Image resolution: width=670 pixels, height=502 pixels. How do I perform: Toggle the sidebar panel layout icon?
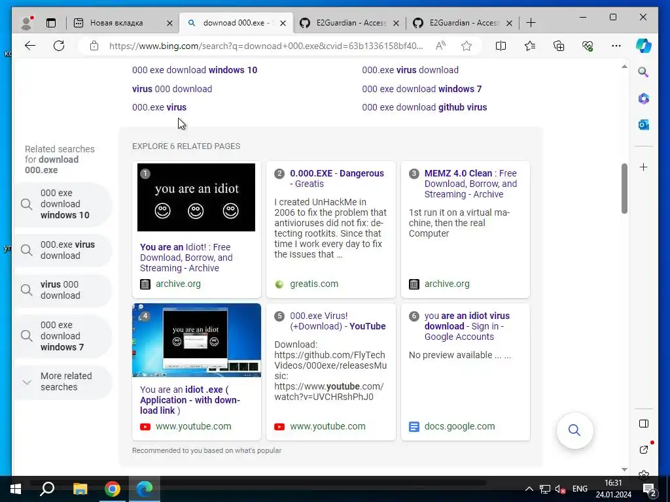[644, 424]
